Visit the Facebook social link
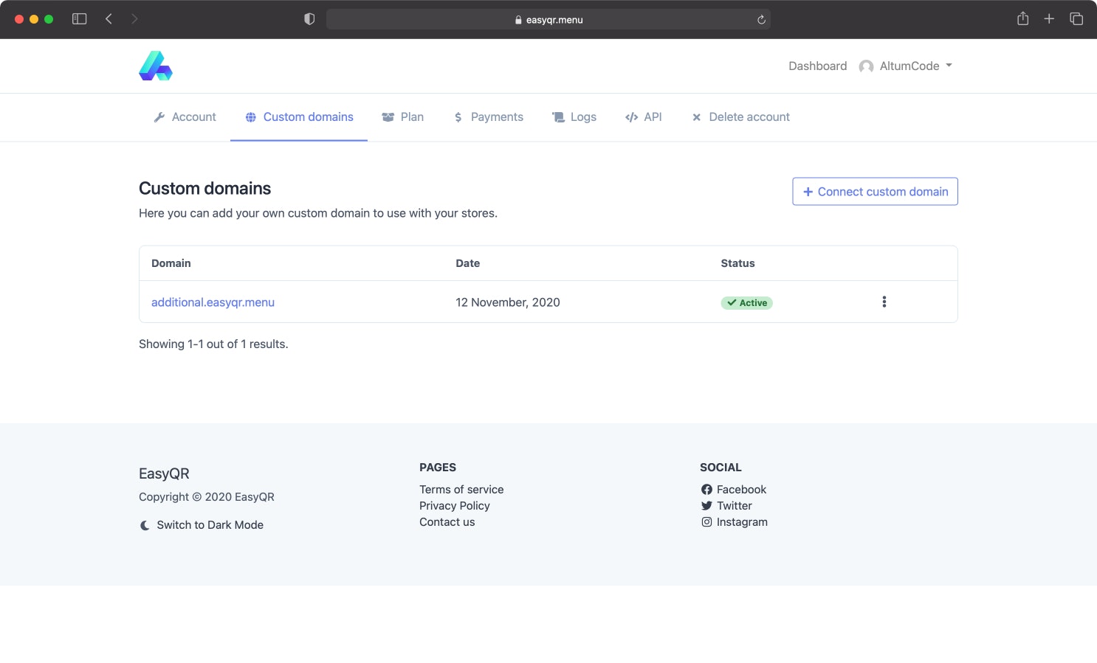Viewport: 1097px width, 663px height. pos(734,490)
